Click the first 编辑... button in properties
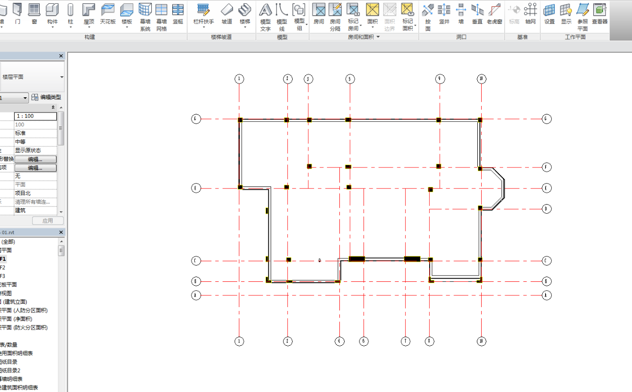Viewport: 632px width, 392px height. coord(35,159)
